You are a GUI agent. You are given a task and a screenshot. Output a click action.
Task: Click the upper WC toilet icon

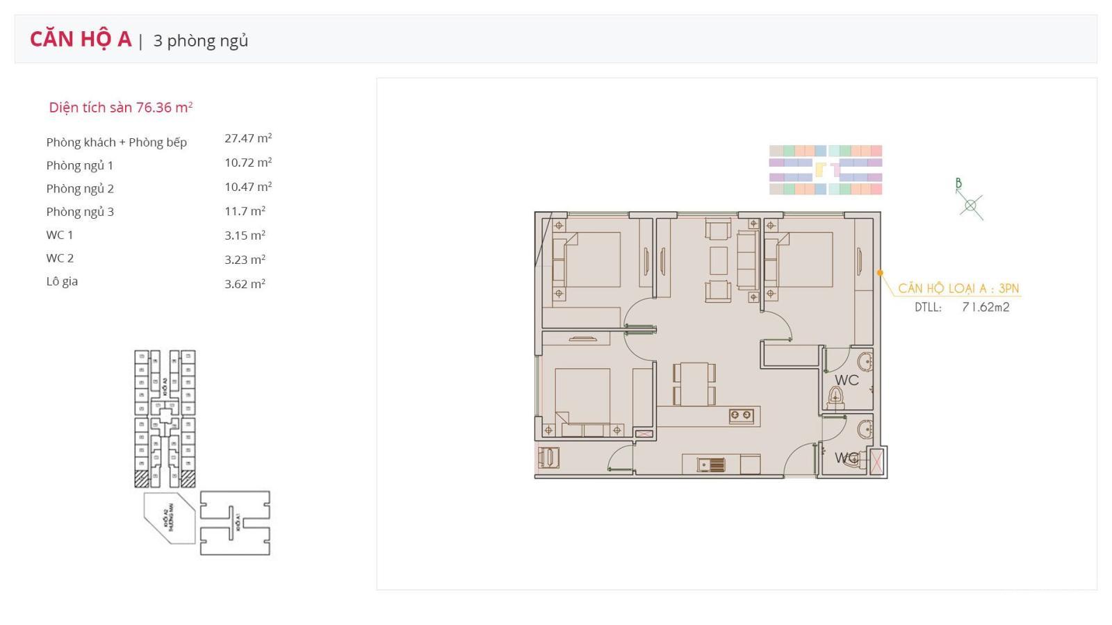click(835, 398)
